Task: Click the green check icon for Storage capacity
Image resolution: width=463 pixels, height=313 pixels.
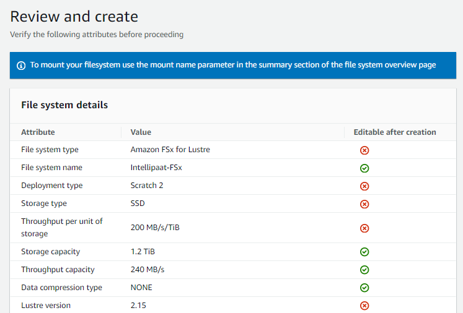Action: [x=364, y=252]
